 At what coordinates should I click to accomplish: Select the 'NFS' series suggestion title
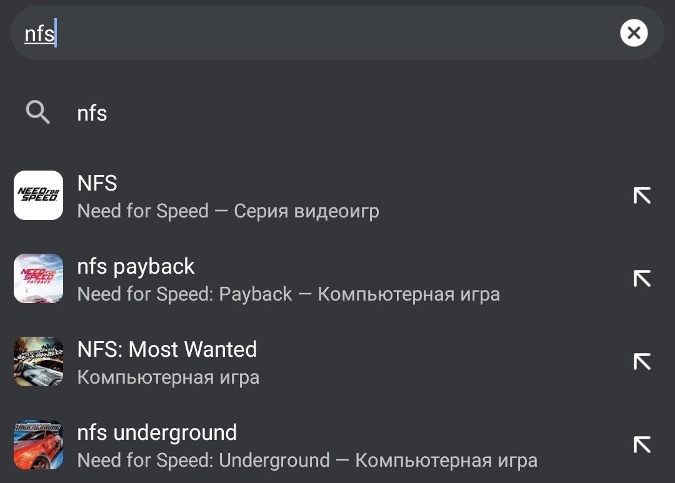97,183
